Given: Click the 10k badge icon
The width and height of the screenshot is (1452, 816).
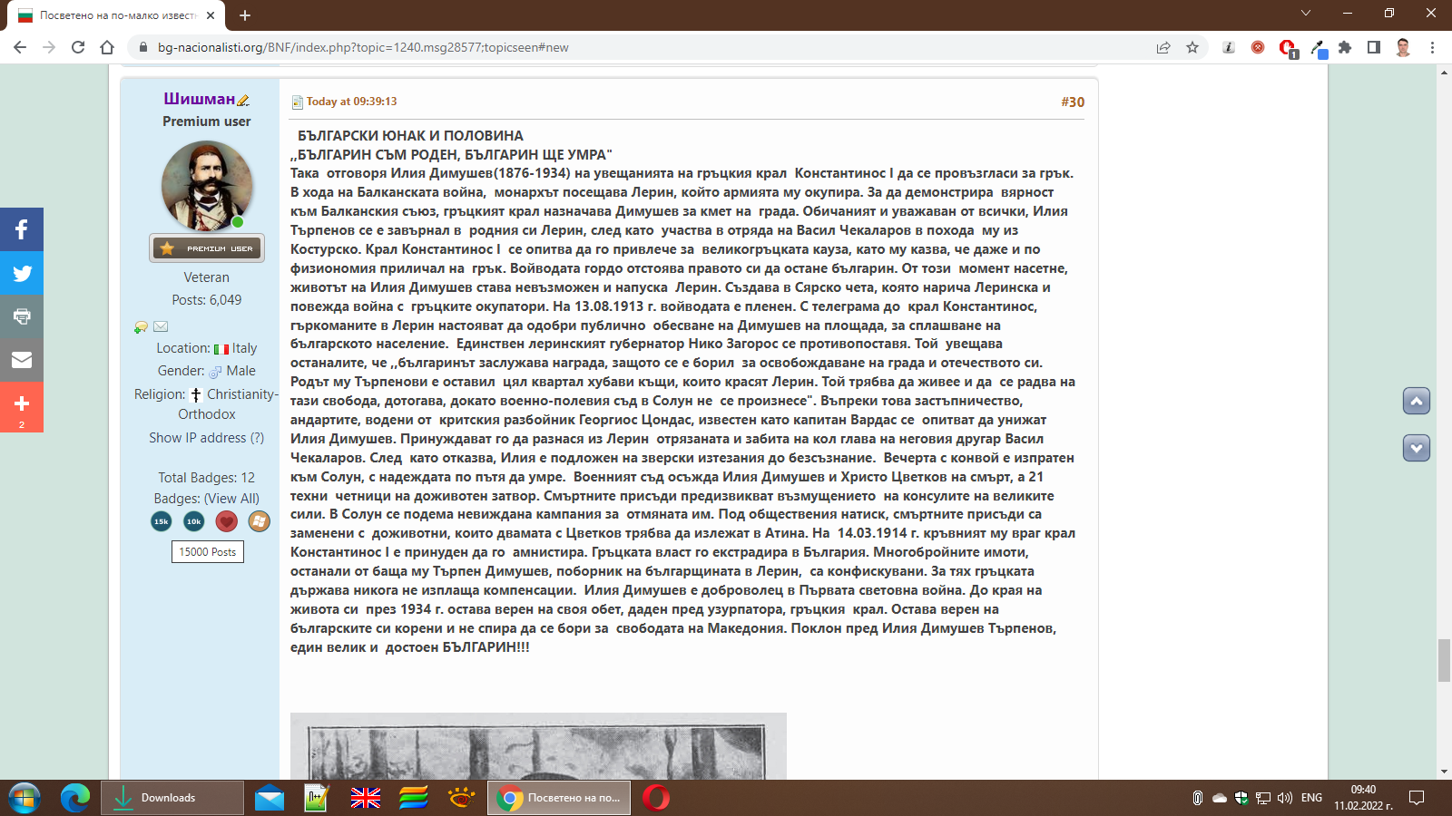Looking at the screenshot, I should 194,521.
